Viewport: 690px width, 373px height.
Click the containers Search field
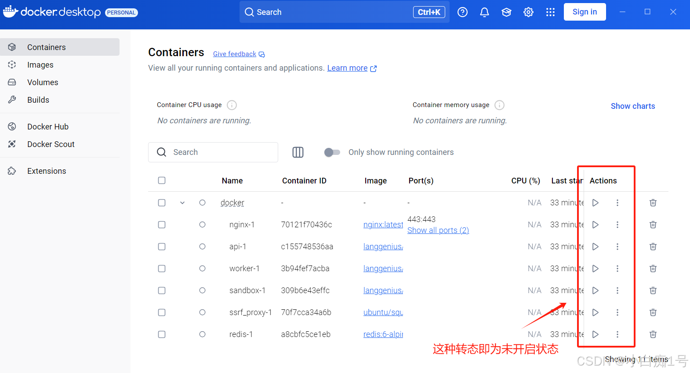213,152
